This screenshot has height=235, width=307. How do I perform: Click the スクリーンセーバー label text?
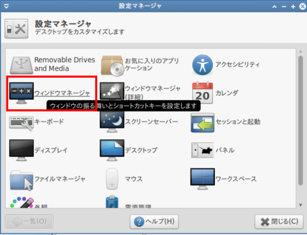(x=152, y=121)
